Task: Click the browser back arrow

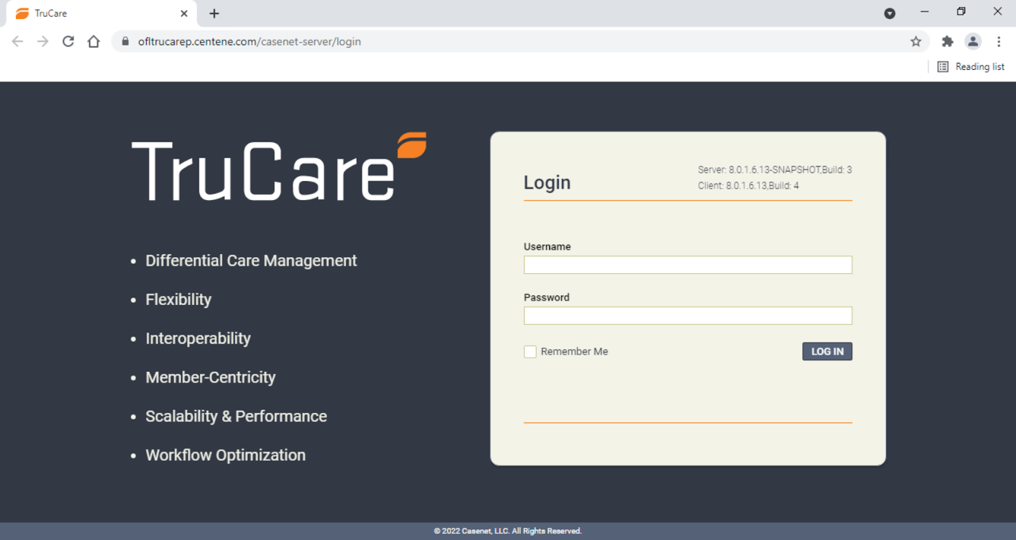Action: click(18, 41)
